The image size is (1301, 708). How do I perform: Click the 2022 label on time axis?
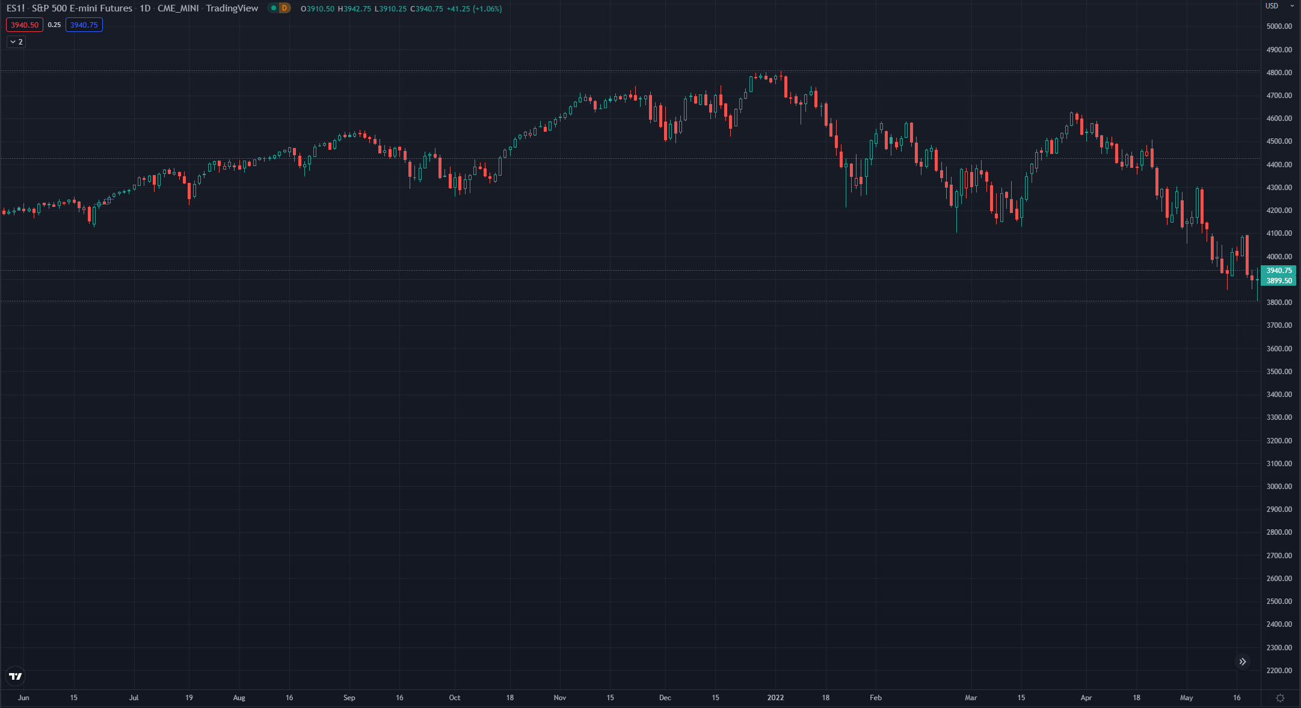[x=775, y=698]
